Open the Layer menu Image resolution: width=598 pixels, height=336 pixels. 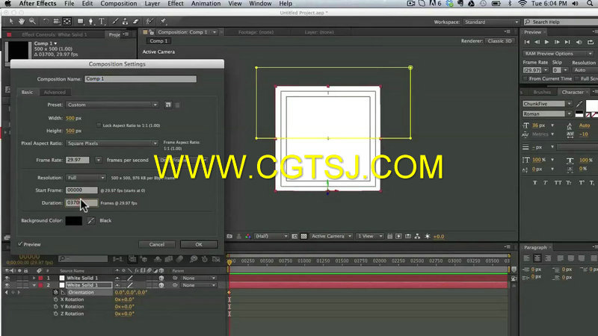(x=152, y=4)
